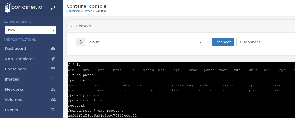
Task: Open the active endpoint 'local' dropdown
Action: pos(31,30)
